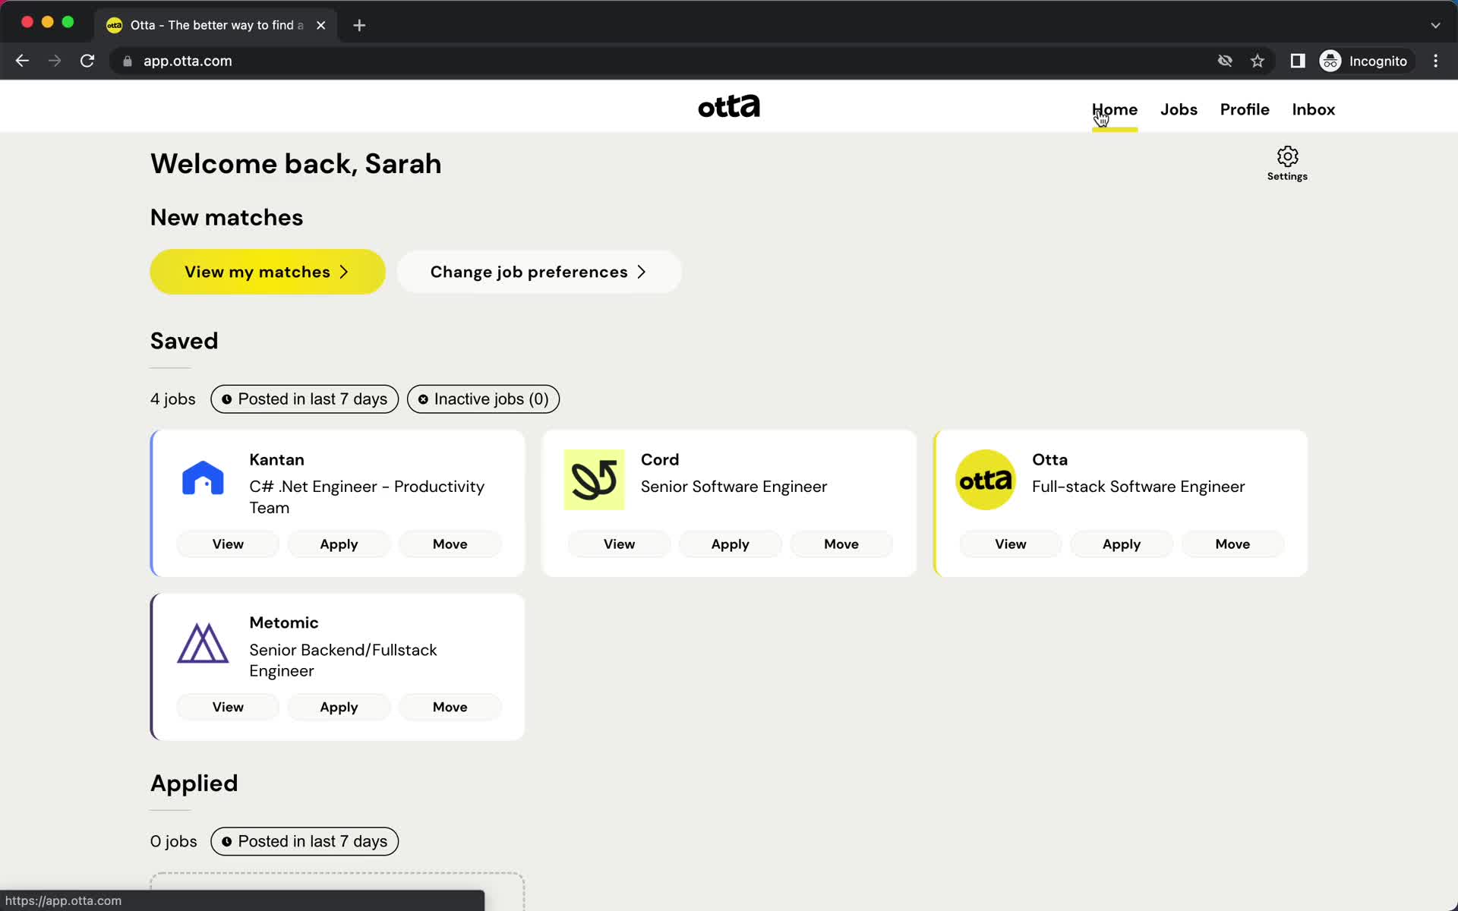Click Kantan company logo icon
Screen dimensions: 1458x911
(203, 481)
